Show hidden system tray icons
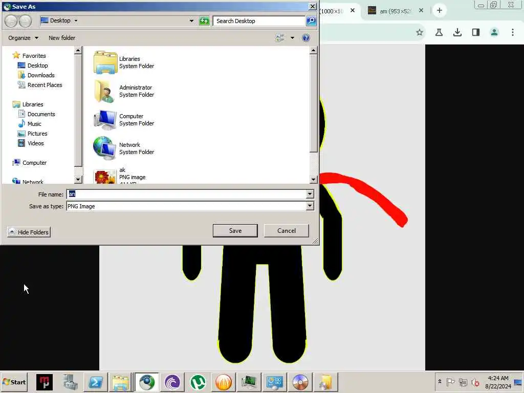This screenshot has width=524, height=393. pos(440,381)
